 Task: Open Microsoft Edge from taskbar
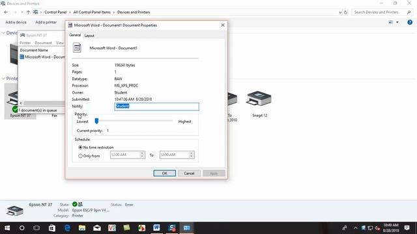click(67, 228)
